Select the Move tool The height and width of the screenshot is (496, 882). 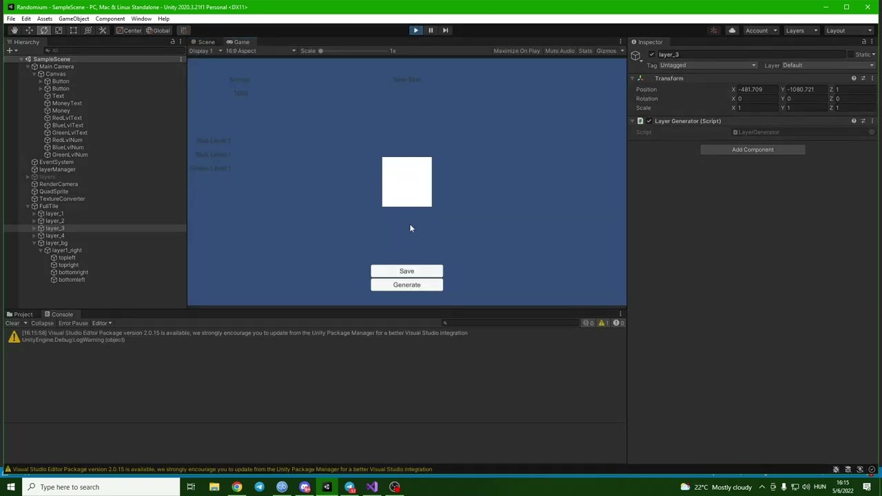point(29,30)
